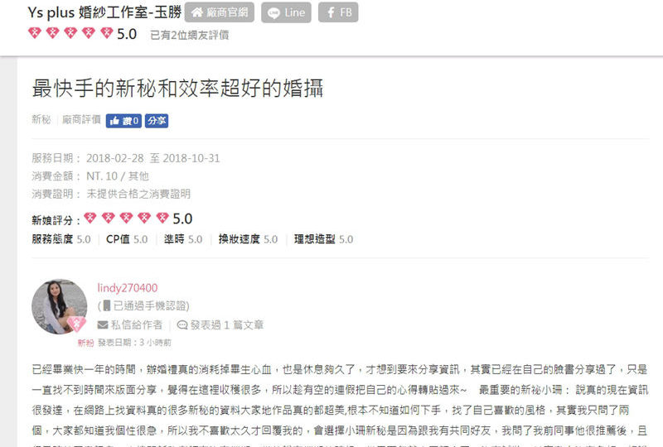Image resolution: width=663 pixels, height=447 pixels.
Task: Click the Facebook f icon
Action: [x=331, y=12]
